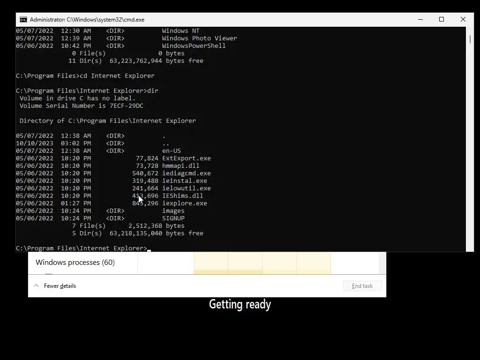Close the Administrator cmd.exe window
The width and height of the screenshot is (480, 360).
click(463, 19)
